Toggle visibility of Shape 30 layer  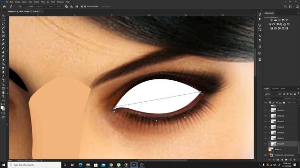266,110
